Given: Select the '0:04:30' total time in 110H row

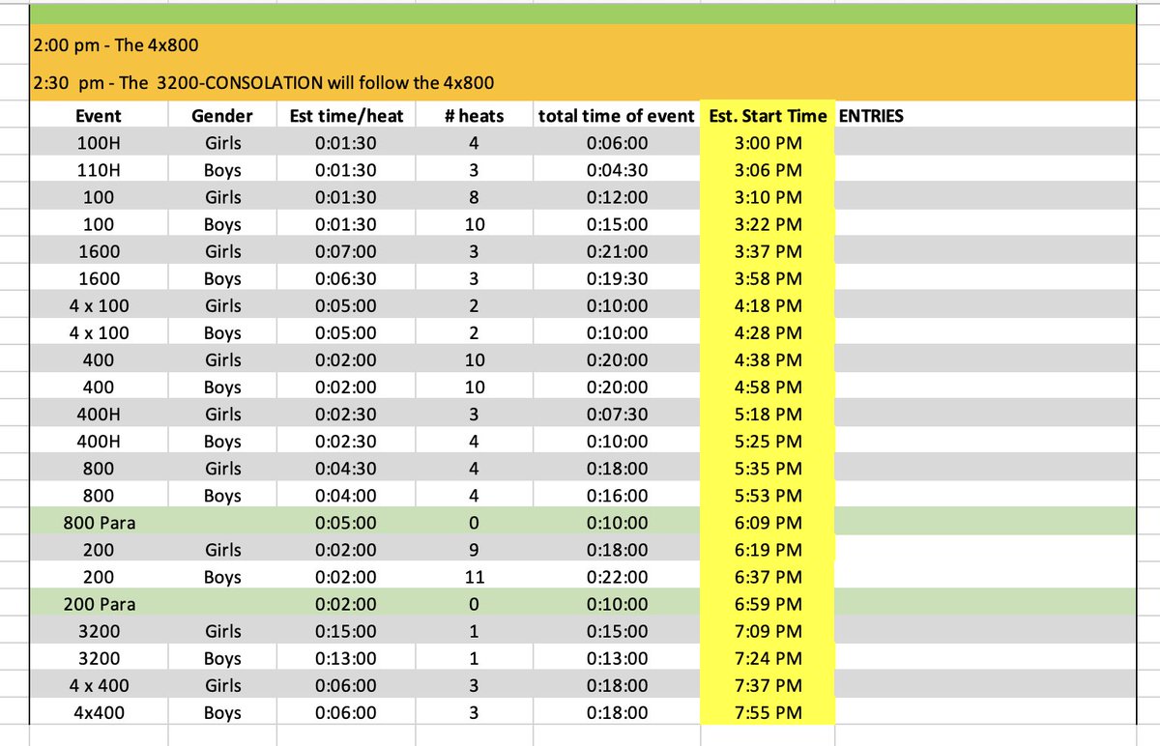Looking at the screenshot, I should [x=617, y=170].
